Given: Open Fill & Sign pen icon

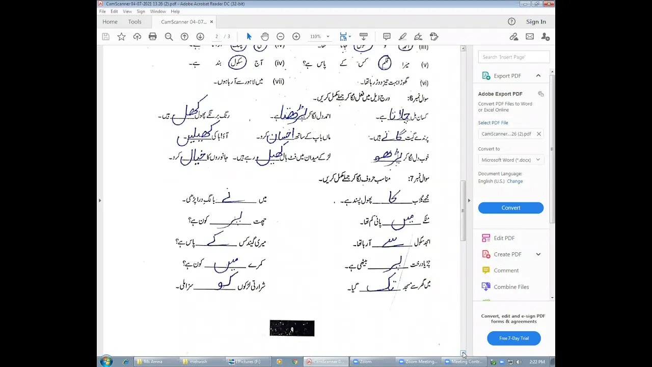Looking at the screenshot, I should [x=418, y=37].
